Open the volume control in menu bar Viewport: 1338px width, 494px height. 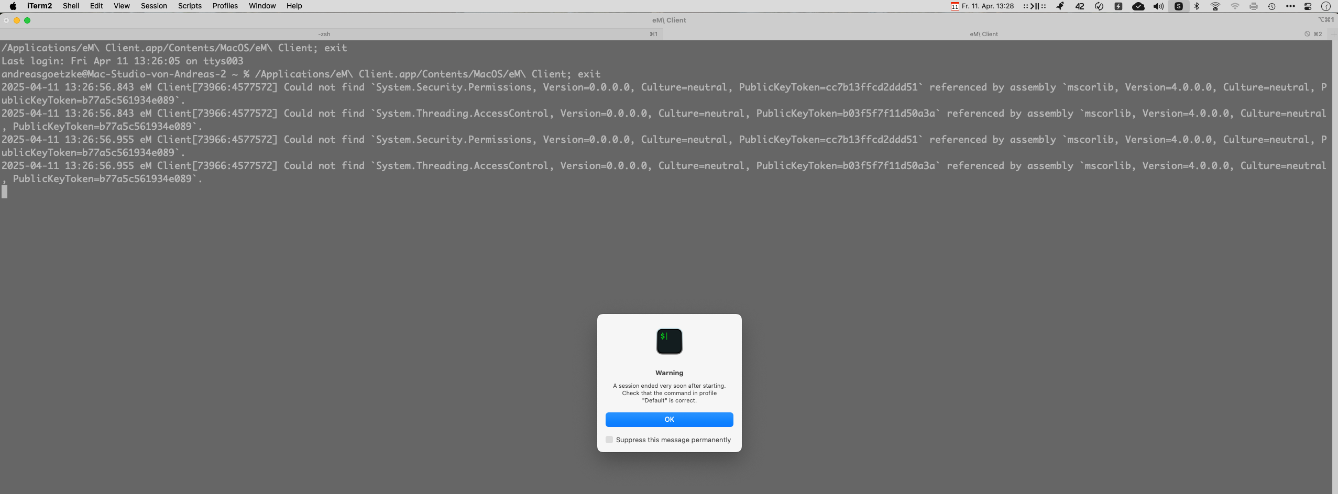(x=1158, y=6)
